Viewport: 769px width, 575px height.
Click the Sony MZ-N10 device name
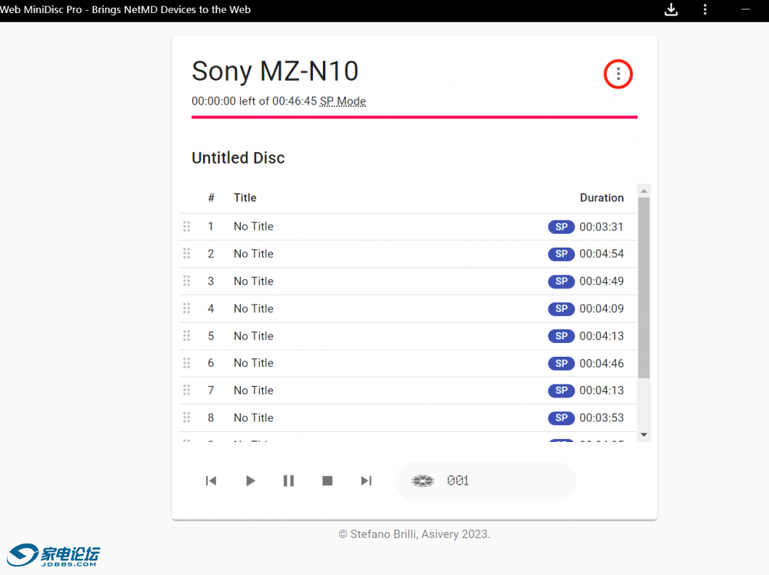(x=275, y=71)
